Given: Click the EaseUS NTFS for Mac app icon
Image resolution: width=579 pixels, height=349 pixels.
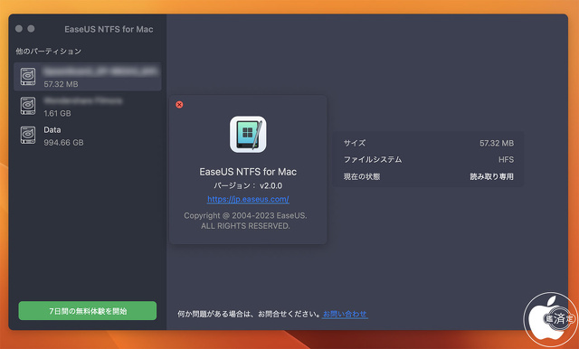Looking at the screenshot, I should (248, 135).
